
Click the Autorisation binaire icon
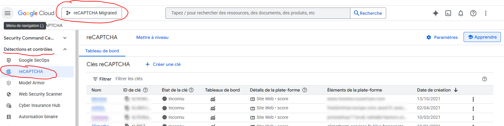[9, 117]
